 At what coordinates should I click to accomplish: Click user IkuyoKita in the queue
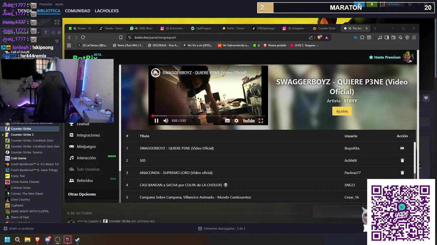(352, 148)
